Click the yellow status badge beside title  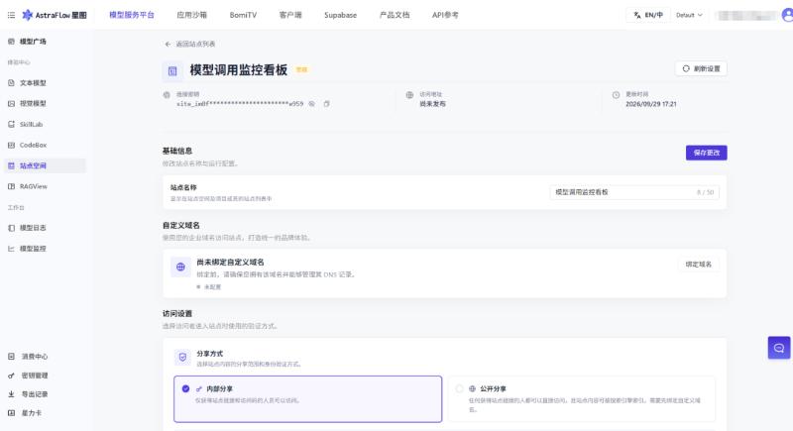pos(302,69)
